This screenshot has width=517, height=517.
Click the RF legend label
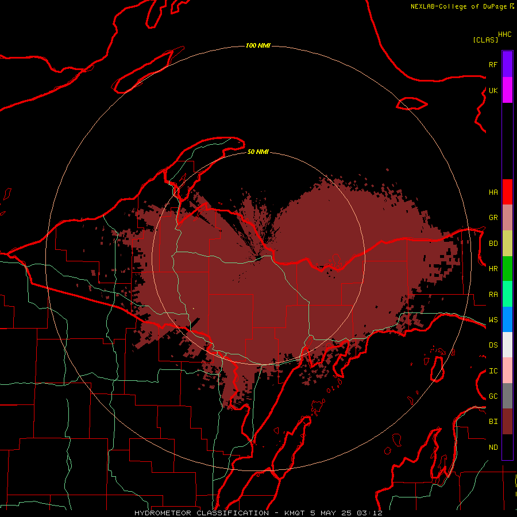(x=493, y=64)
